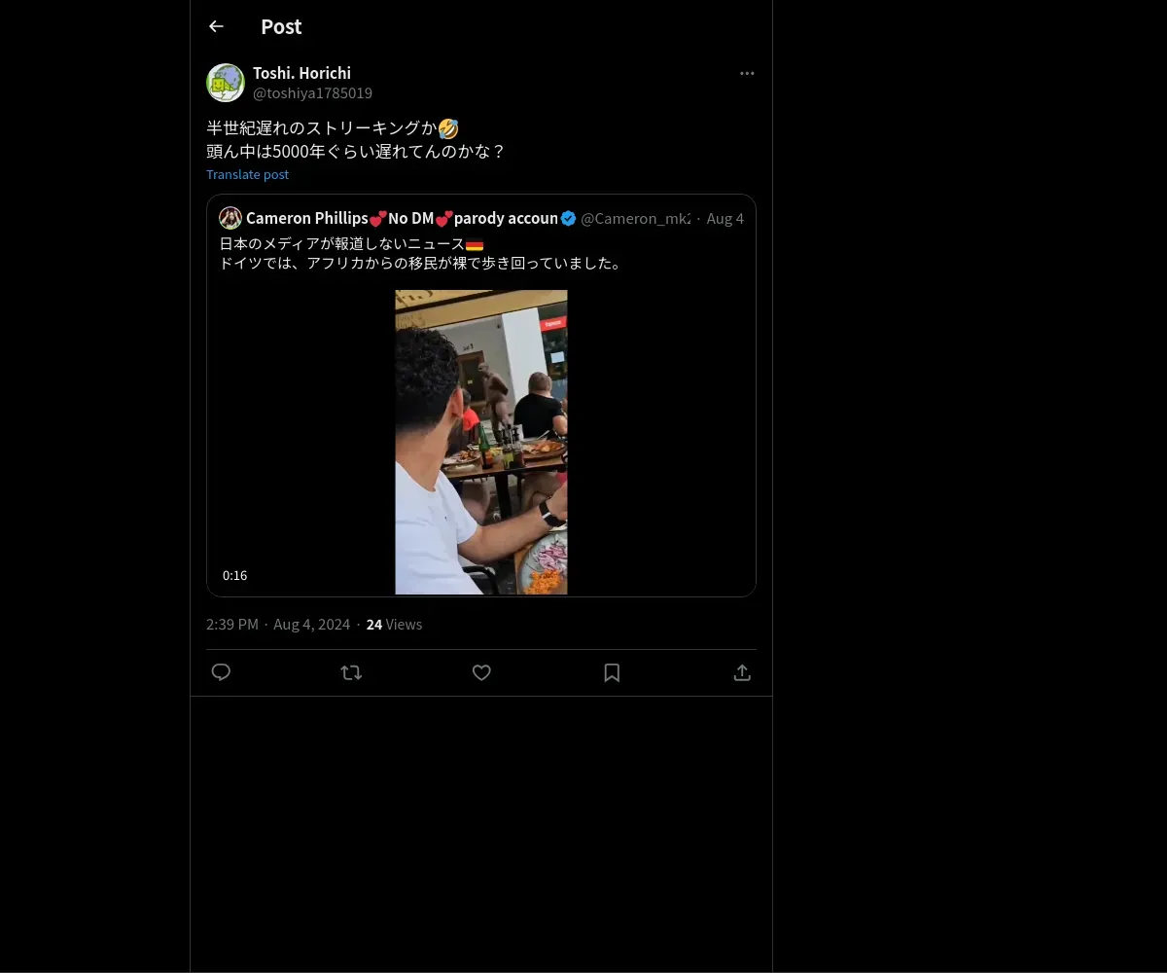Click the Translate post link

click(x=247, y=174)
